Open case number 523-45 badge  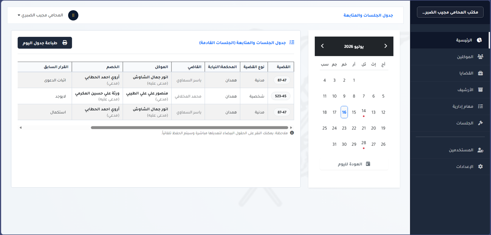point(280,96)
